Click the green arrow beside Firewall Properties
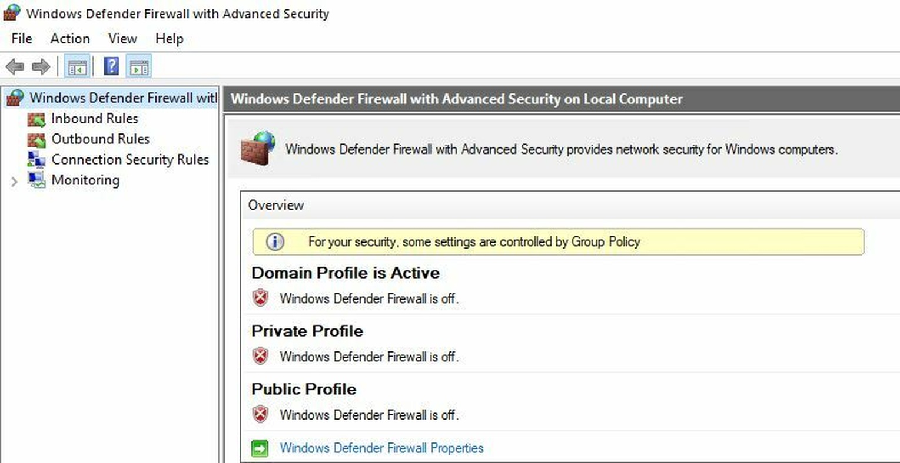 pos(260,448)
